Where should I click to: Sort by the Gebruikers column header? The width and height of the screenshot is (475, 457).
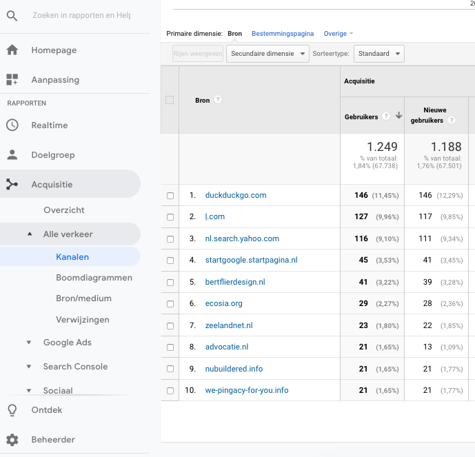pos(361,117)
